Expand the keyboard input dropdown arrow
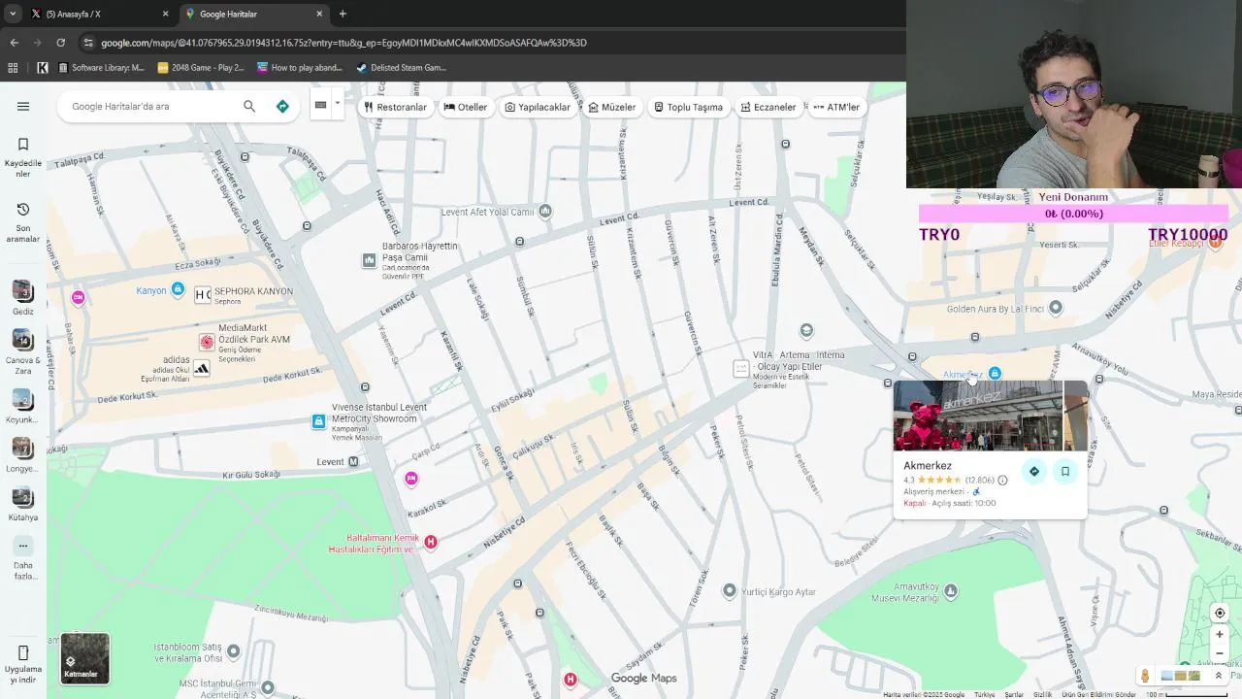The width and height of the screenshot is (1242, 699). tap(338, 104)
